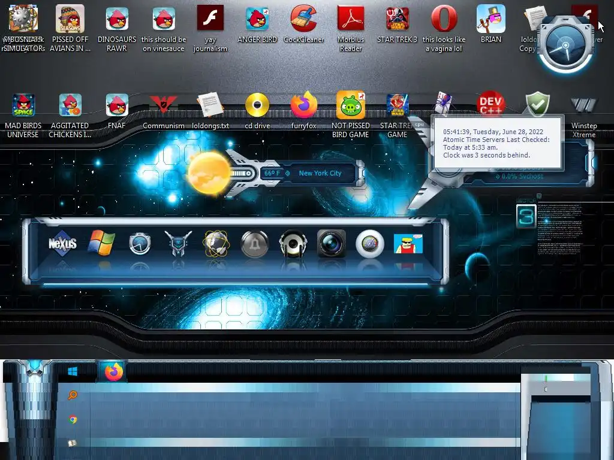Click the sector 3 number widget
This screenshot has height=460, width=614.
(526, 216)
